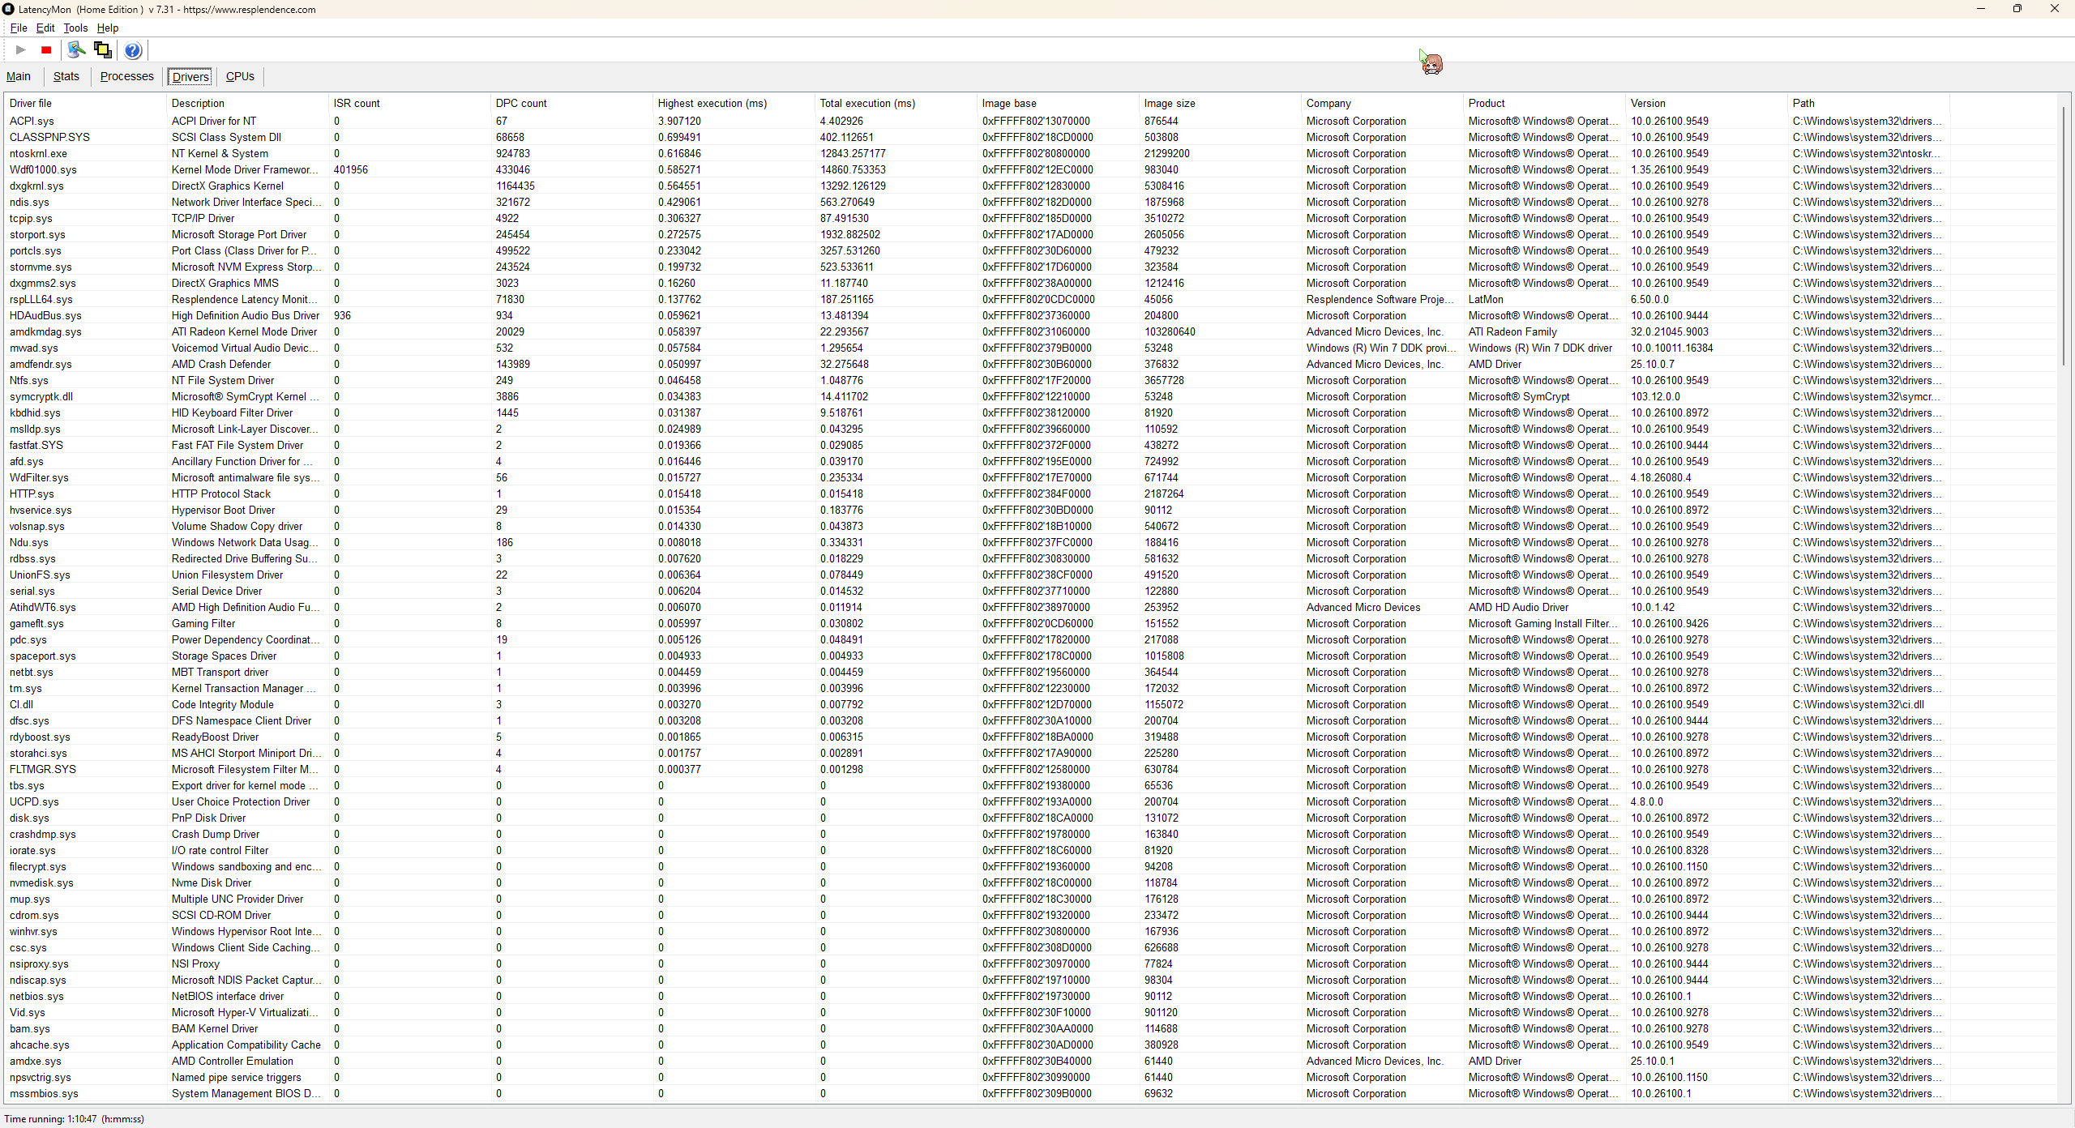Select the amdkmdag.sys driver row
Viewport: 2075px width, 1128px height.
pyautogui.click(x=977, y=331)
